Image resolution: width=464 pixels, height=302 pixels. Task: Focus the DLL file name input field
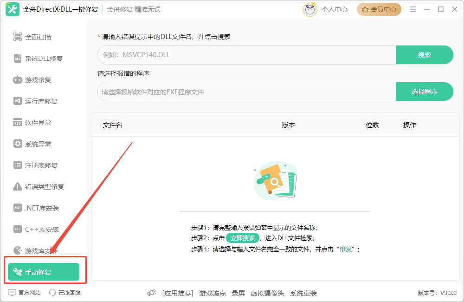point(247,55)
